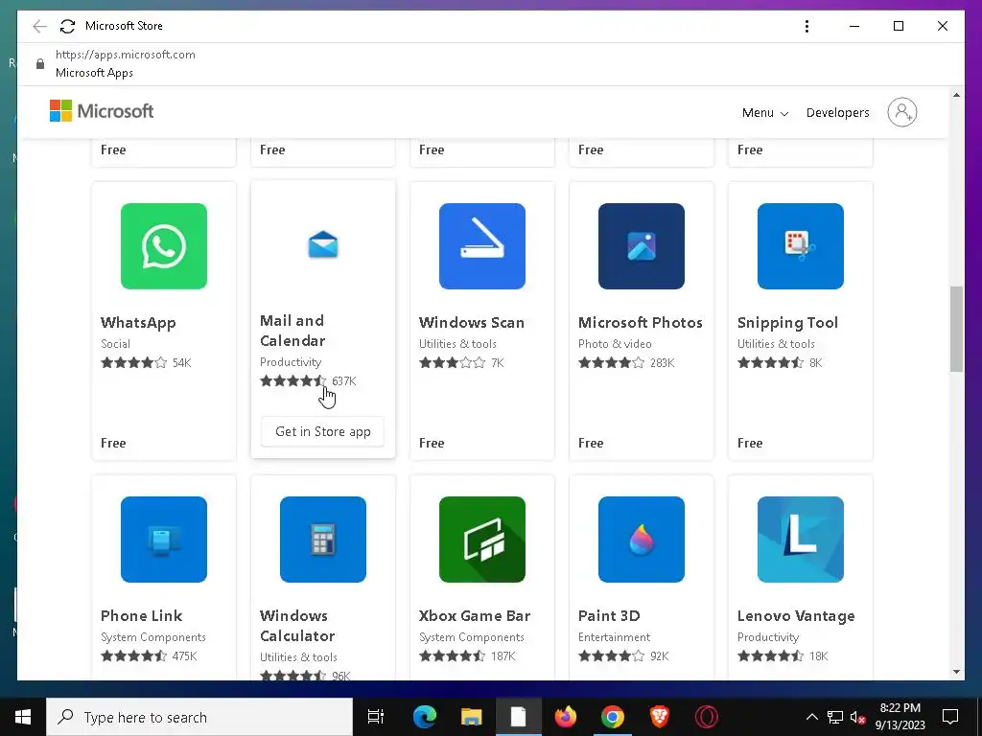Click WhatsApp's 54K star rating

[146, 362]
